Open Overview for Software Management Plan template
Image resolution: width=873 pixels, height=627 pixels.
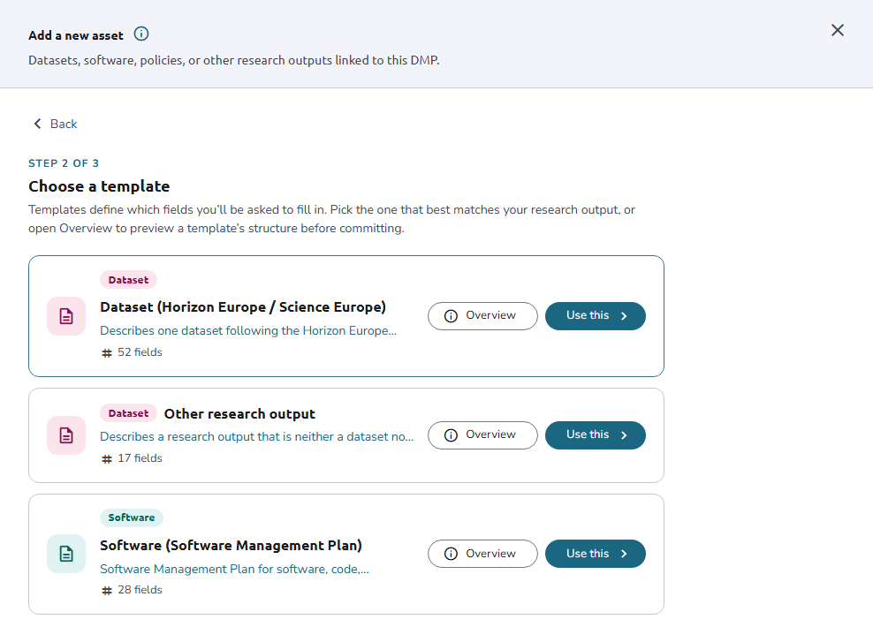pyautogui.click(x=482, y=554)
